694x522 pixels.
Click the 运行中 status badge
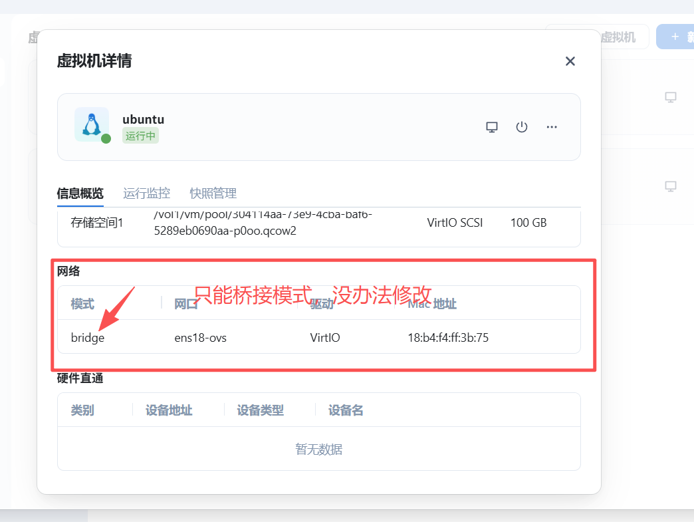tap(140, 136)
